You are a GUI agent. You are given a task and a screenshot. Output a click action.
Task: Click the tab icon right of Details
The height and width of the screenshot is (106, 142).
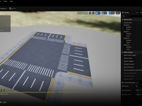pos(141,12)
